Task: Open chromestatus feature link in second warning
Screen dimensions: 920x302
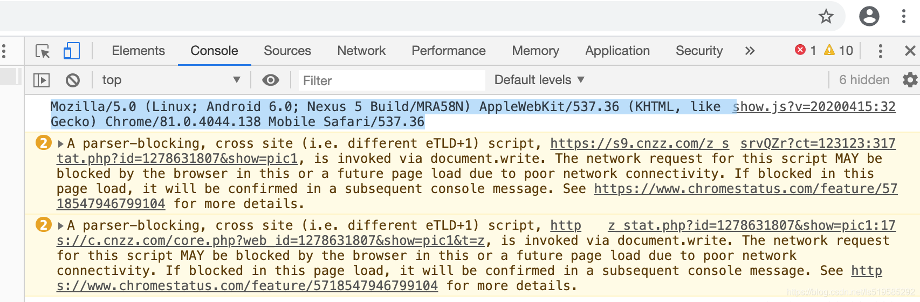Action: [x=247, y=286]
